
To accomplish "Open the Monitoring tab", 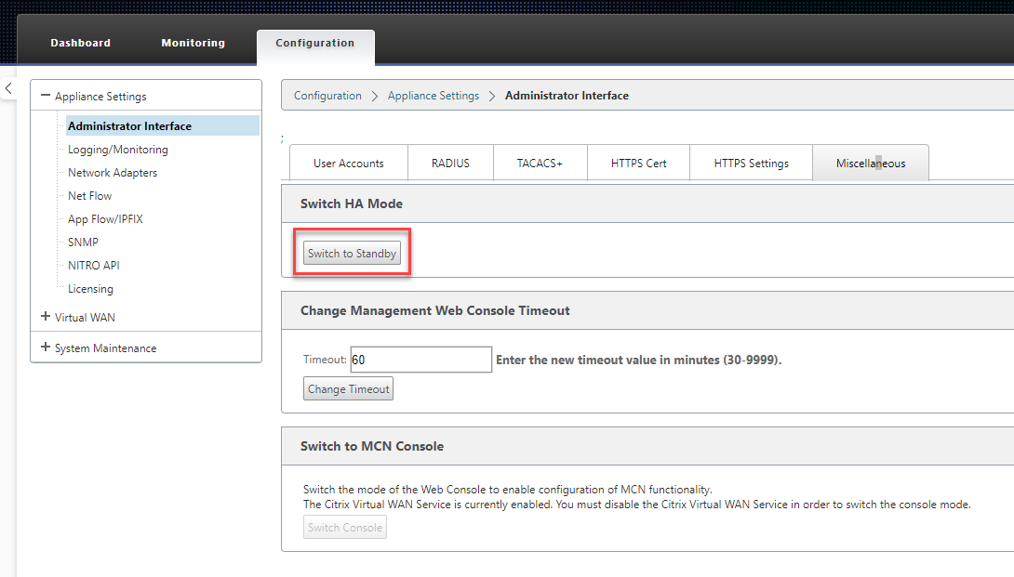I will [193, 43].
